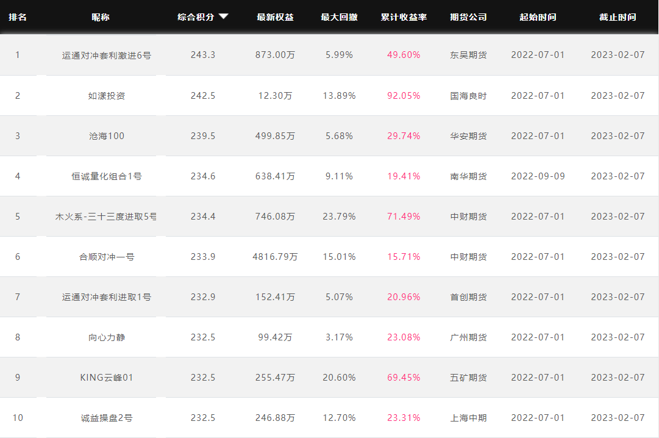659x438 pixels.
Task: Select drawdown value 13.89%
Action: click(x=339, y=96)
